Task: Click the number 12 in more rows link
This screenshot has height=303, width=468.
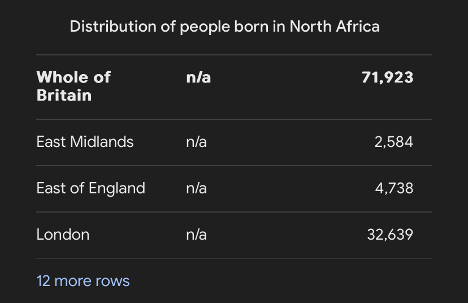Action: (x=44, y=281)
